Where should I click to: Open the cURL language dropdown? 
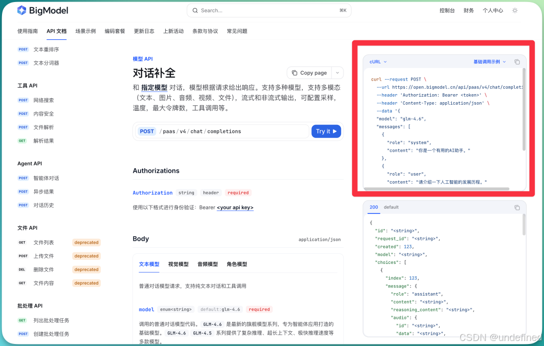pos(378,62)
